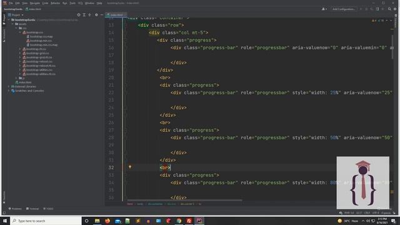
Task: Open the Project vertical sidebar tab
Action: (4, 19)
